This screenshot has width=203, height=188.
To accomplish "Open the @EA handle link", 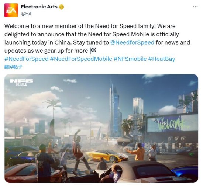I will 26,14.
